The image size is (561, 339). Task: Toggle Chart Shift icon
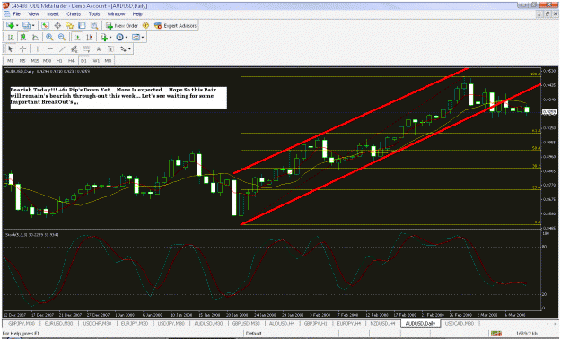pyautogui.click(x=89, y=37)
